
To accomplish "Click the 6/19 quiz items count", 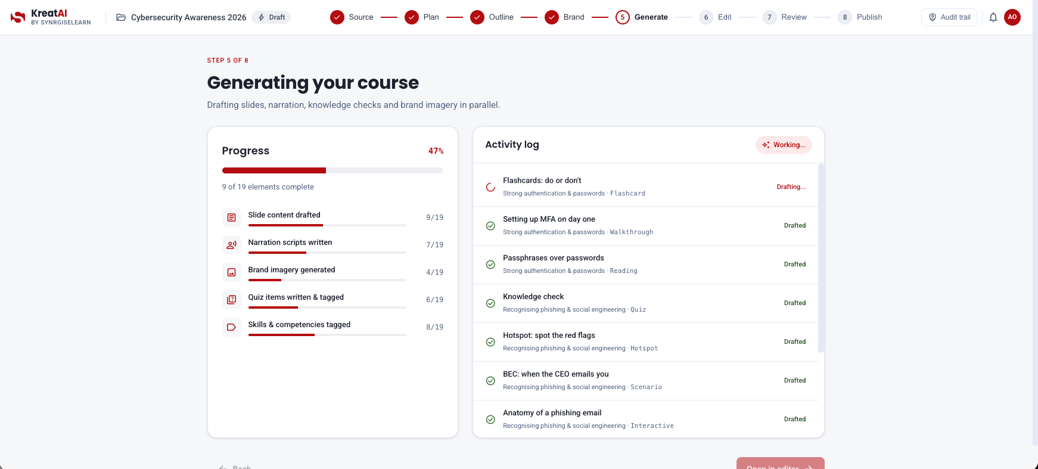I will [434, 300].
